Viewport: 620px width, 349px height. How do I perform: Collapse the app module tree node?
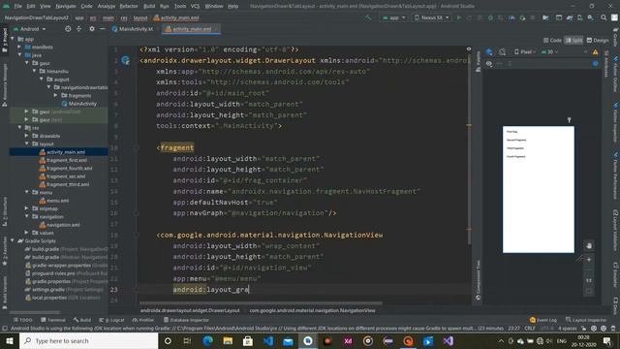[x=13, y=39]
